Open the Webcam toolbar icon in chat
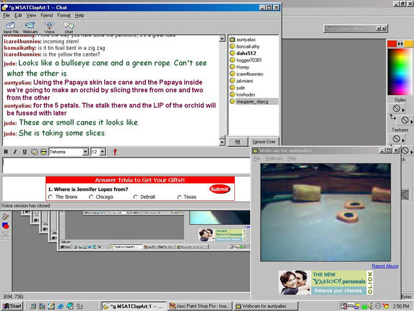Viewport: 414px width, 311px height. pos(30,26)
